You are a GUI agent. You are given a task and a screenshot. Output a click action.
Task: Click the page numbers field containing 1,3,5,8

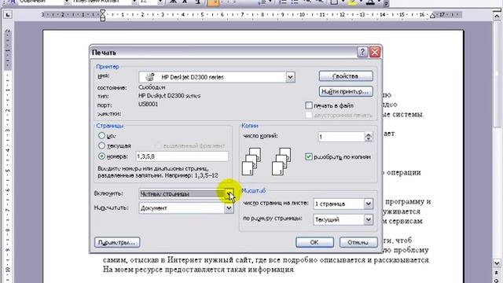pyautogui.click(x=182, y=156)
